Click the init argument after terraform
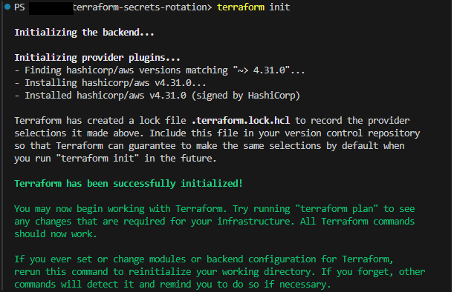 pyautogui.click(x=279, y=7)
